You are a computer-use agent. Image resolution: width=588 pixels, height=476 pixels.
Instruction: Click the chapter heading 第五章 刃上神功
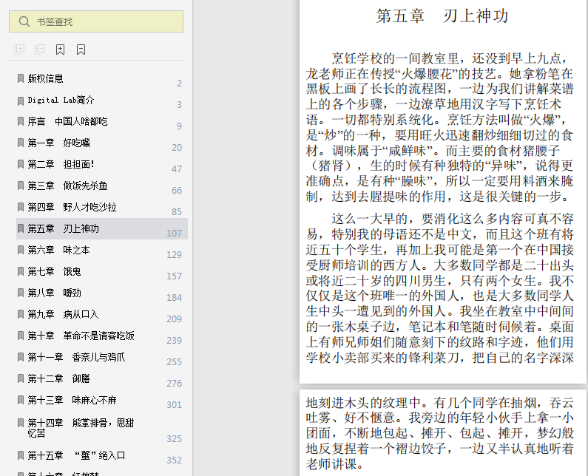pos(442,16)
